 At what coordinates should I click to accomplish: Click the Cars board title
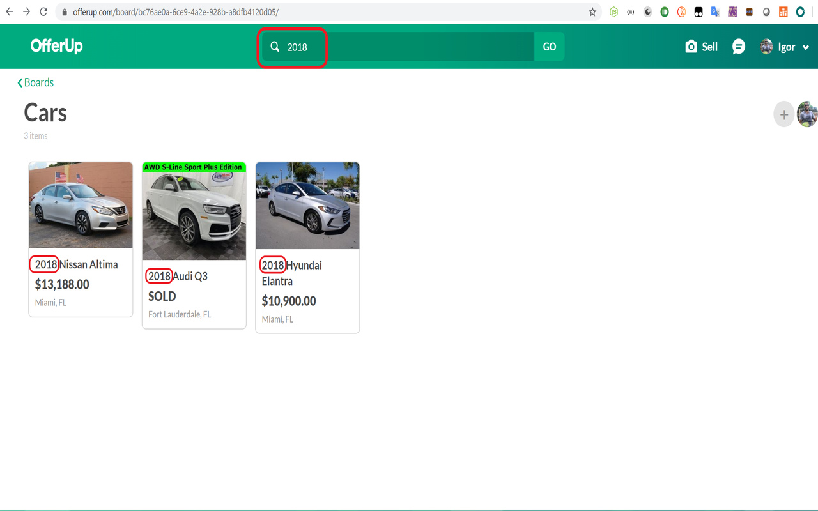click(x=45, y=113)
